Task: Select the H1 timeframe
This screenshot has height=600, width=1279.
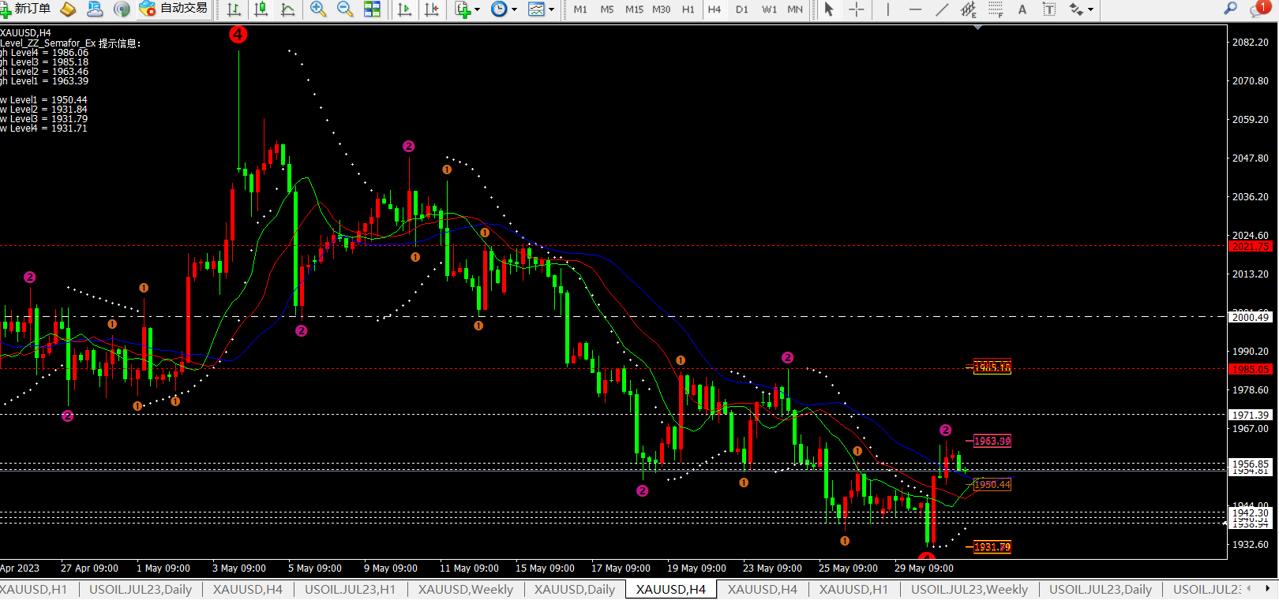Action: [x=688, y=9]
